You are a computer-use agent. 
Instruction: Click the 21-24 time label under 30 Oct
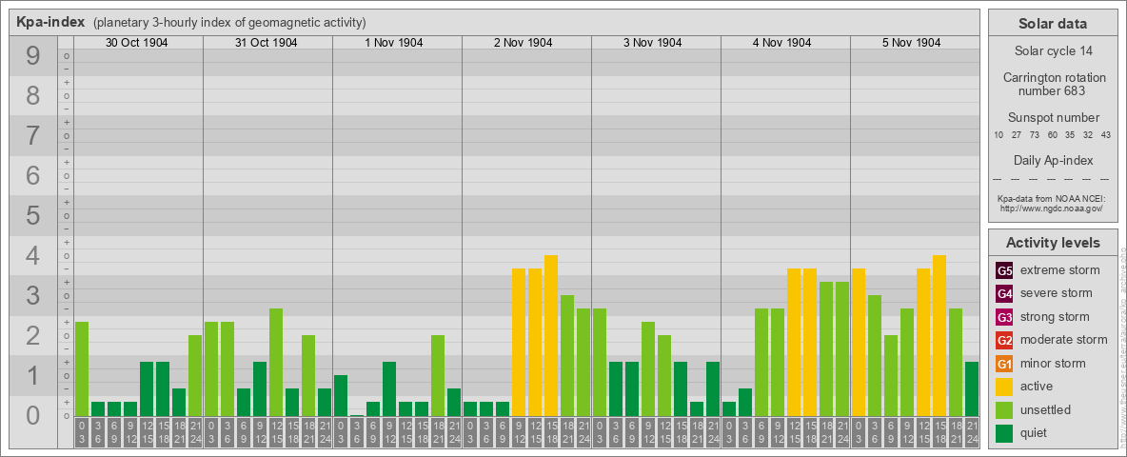[x=195, y=432]
